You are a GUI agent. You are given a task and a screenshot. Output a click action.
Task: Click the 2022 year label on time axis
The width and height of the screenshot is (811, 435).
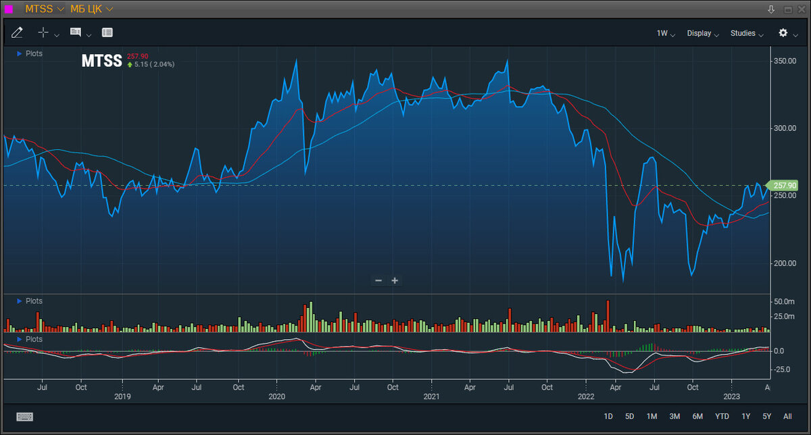point(585,396)
